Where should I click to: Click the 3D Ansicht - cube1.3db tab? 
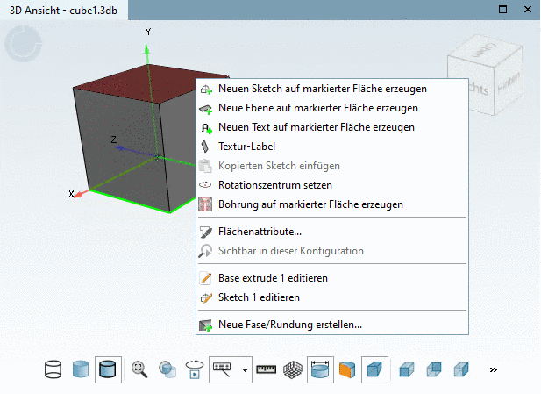pyautogui.click(x=63, y=11)
